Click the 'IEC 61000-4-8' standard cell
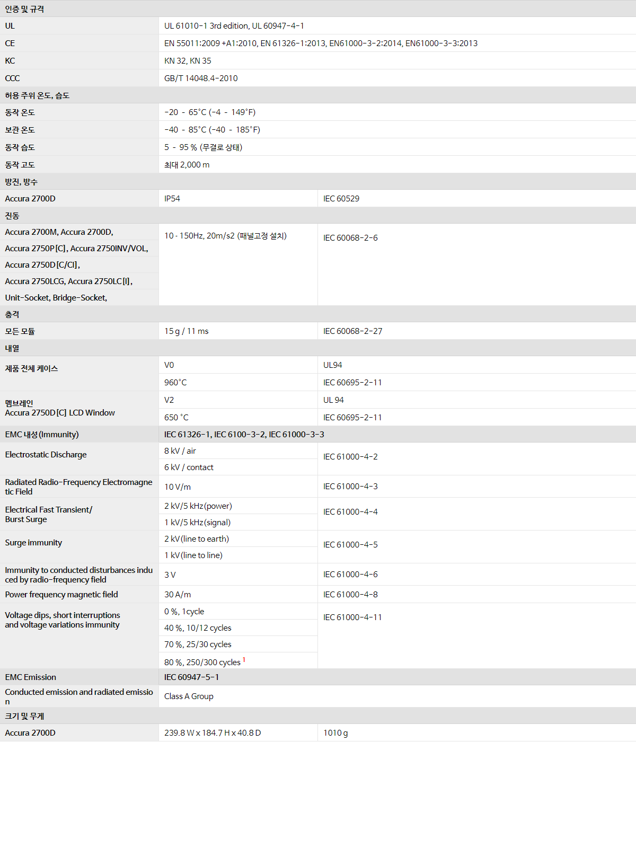636x848 pixels. [x=477, y=595]
